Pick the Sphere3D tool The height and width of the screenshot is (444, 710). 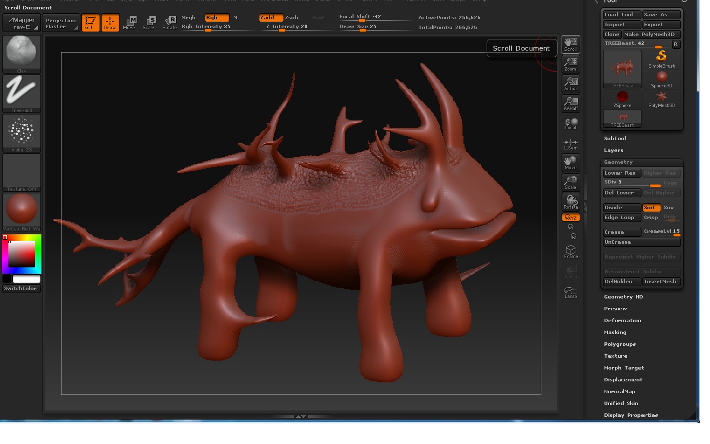click(662, 79)
